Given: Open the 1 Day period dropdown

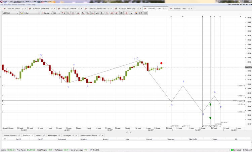Looking at the screenshot, I should point(32,13).
